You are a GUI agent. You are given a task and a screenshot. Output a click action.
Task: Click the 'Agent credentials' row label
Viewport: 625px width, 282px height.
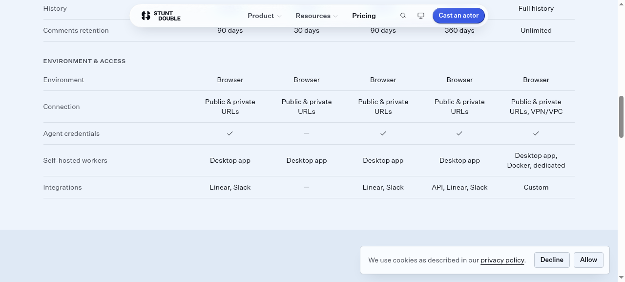[x=71, y=133]
